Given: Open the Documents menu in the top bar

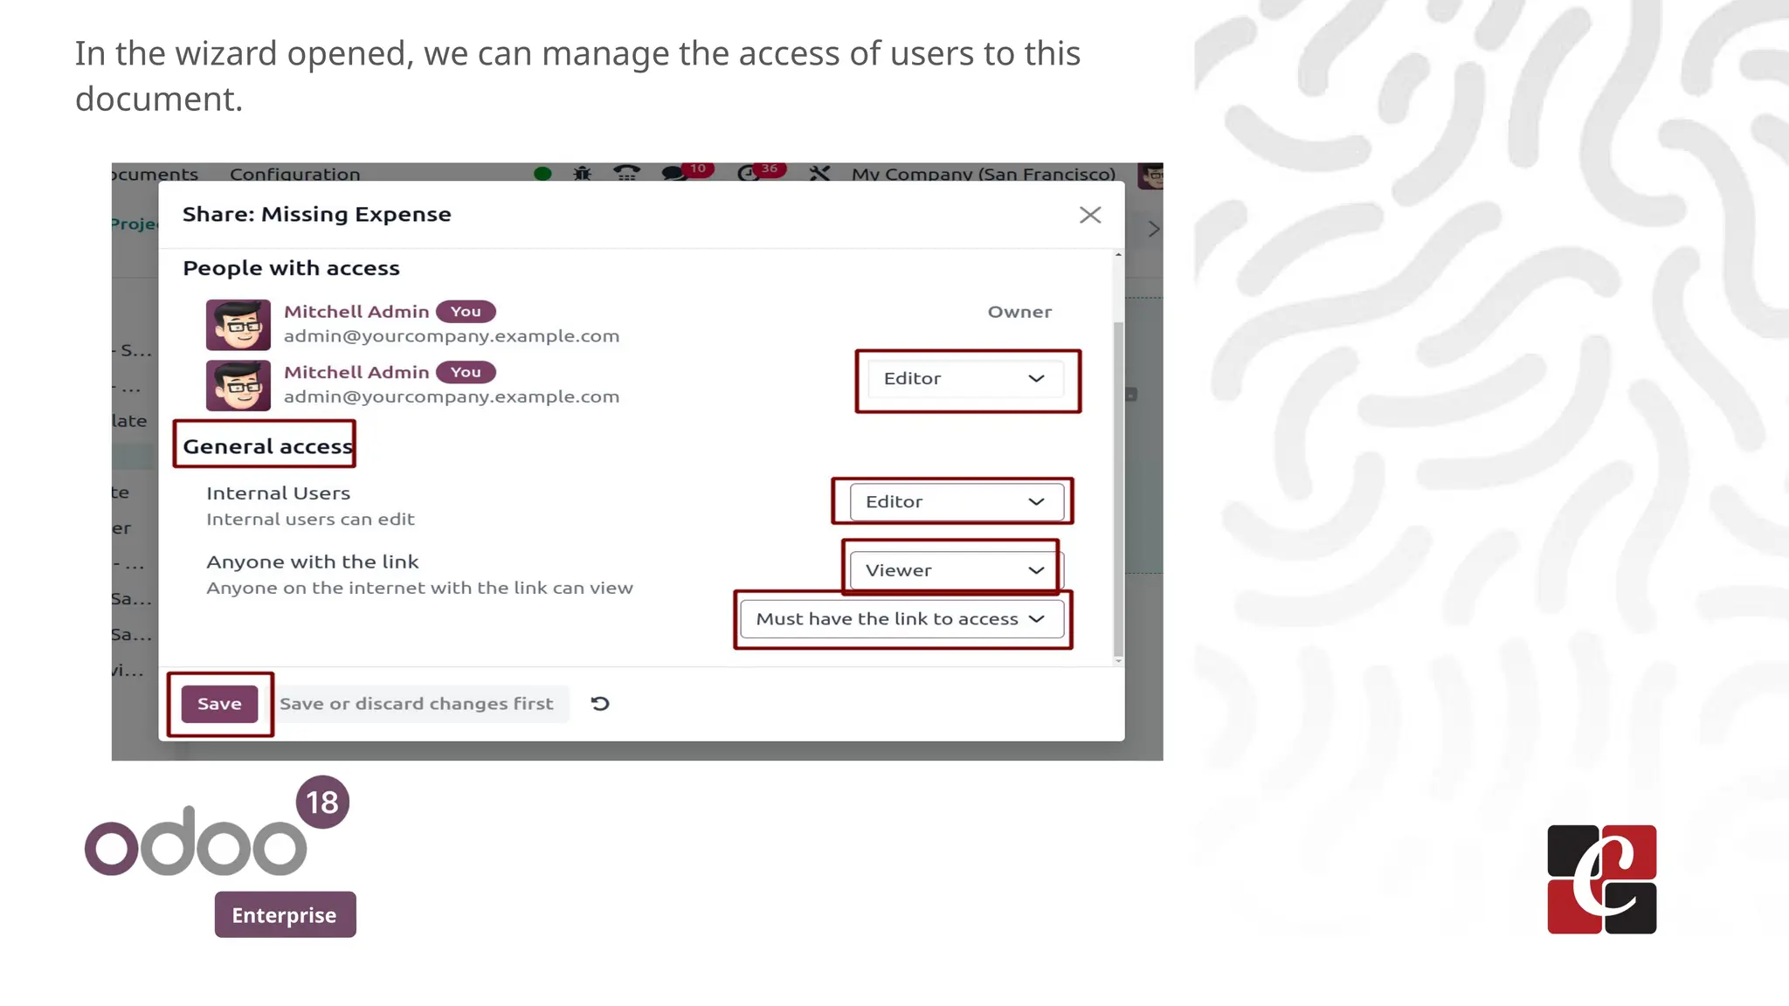Looking at the screenshot, I should point(155,174).
